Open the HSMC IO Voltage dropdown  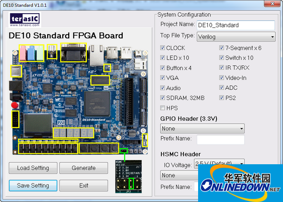point(219,164)
